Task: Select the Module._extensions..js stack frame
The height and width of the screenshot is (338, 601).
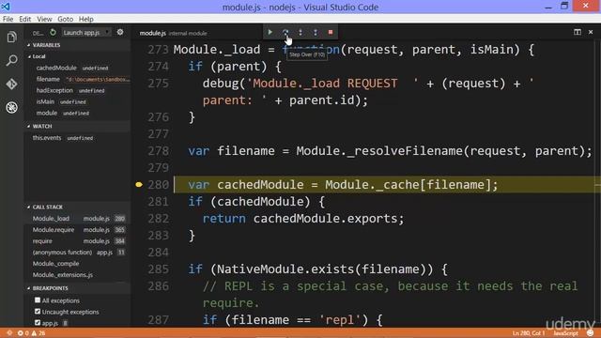Action: coord(78,275)
